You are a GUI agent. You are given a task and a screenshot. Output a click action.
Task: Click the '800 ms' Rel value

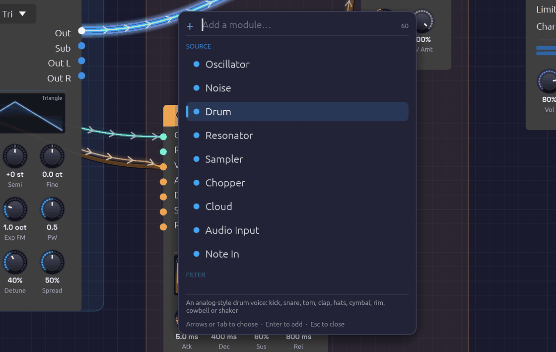tap(298, 337)
